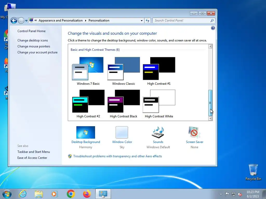Open Change desktop icons link
This screenshot has height=199, width=266.
pyautogui.click(x=32, y=40)
